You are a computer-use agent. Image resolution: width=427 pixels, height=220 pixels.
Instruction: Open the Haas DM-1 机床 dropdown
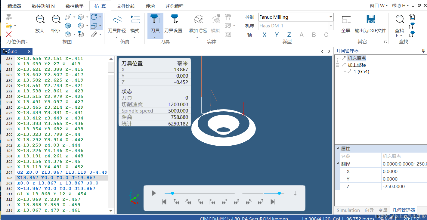point(331,26)
